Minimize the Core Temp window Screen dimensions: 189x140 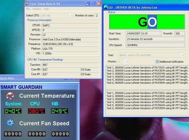click(88, 4)
